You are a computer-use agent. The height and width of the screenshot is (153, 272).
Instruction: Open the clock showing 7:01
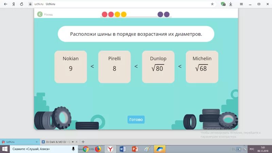263,149
